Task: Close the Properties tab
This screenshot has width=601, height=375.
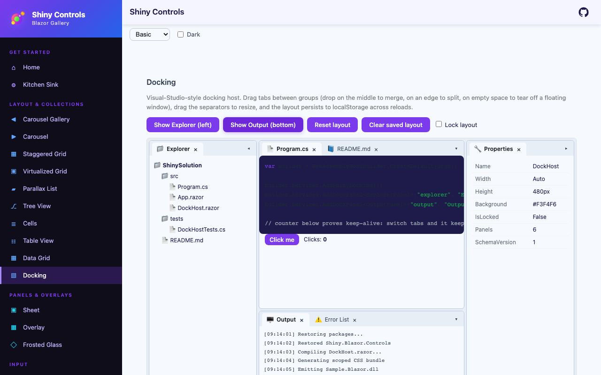Action: [519, 150]
